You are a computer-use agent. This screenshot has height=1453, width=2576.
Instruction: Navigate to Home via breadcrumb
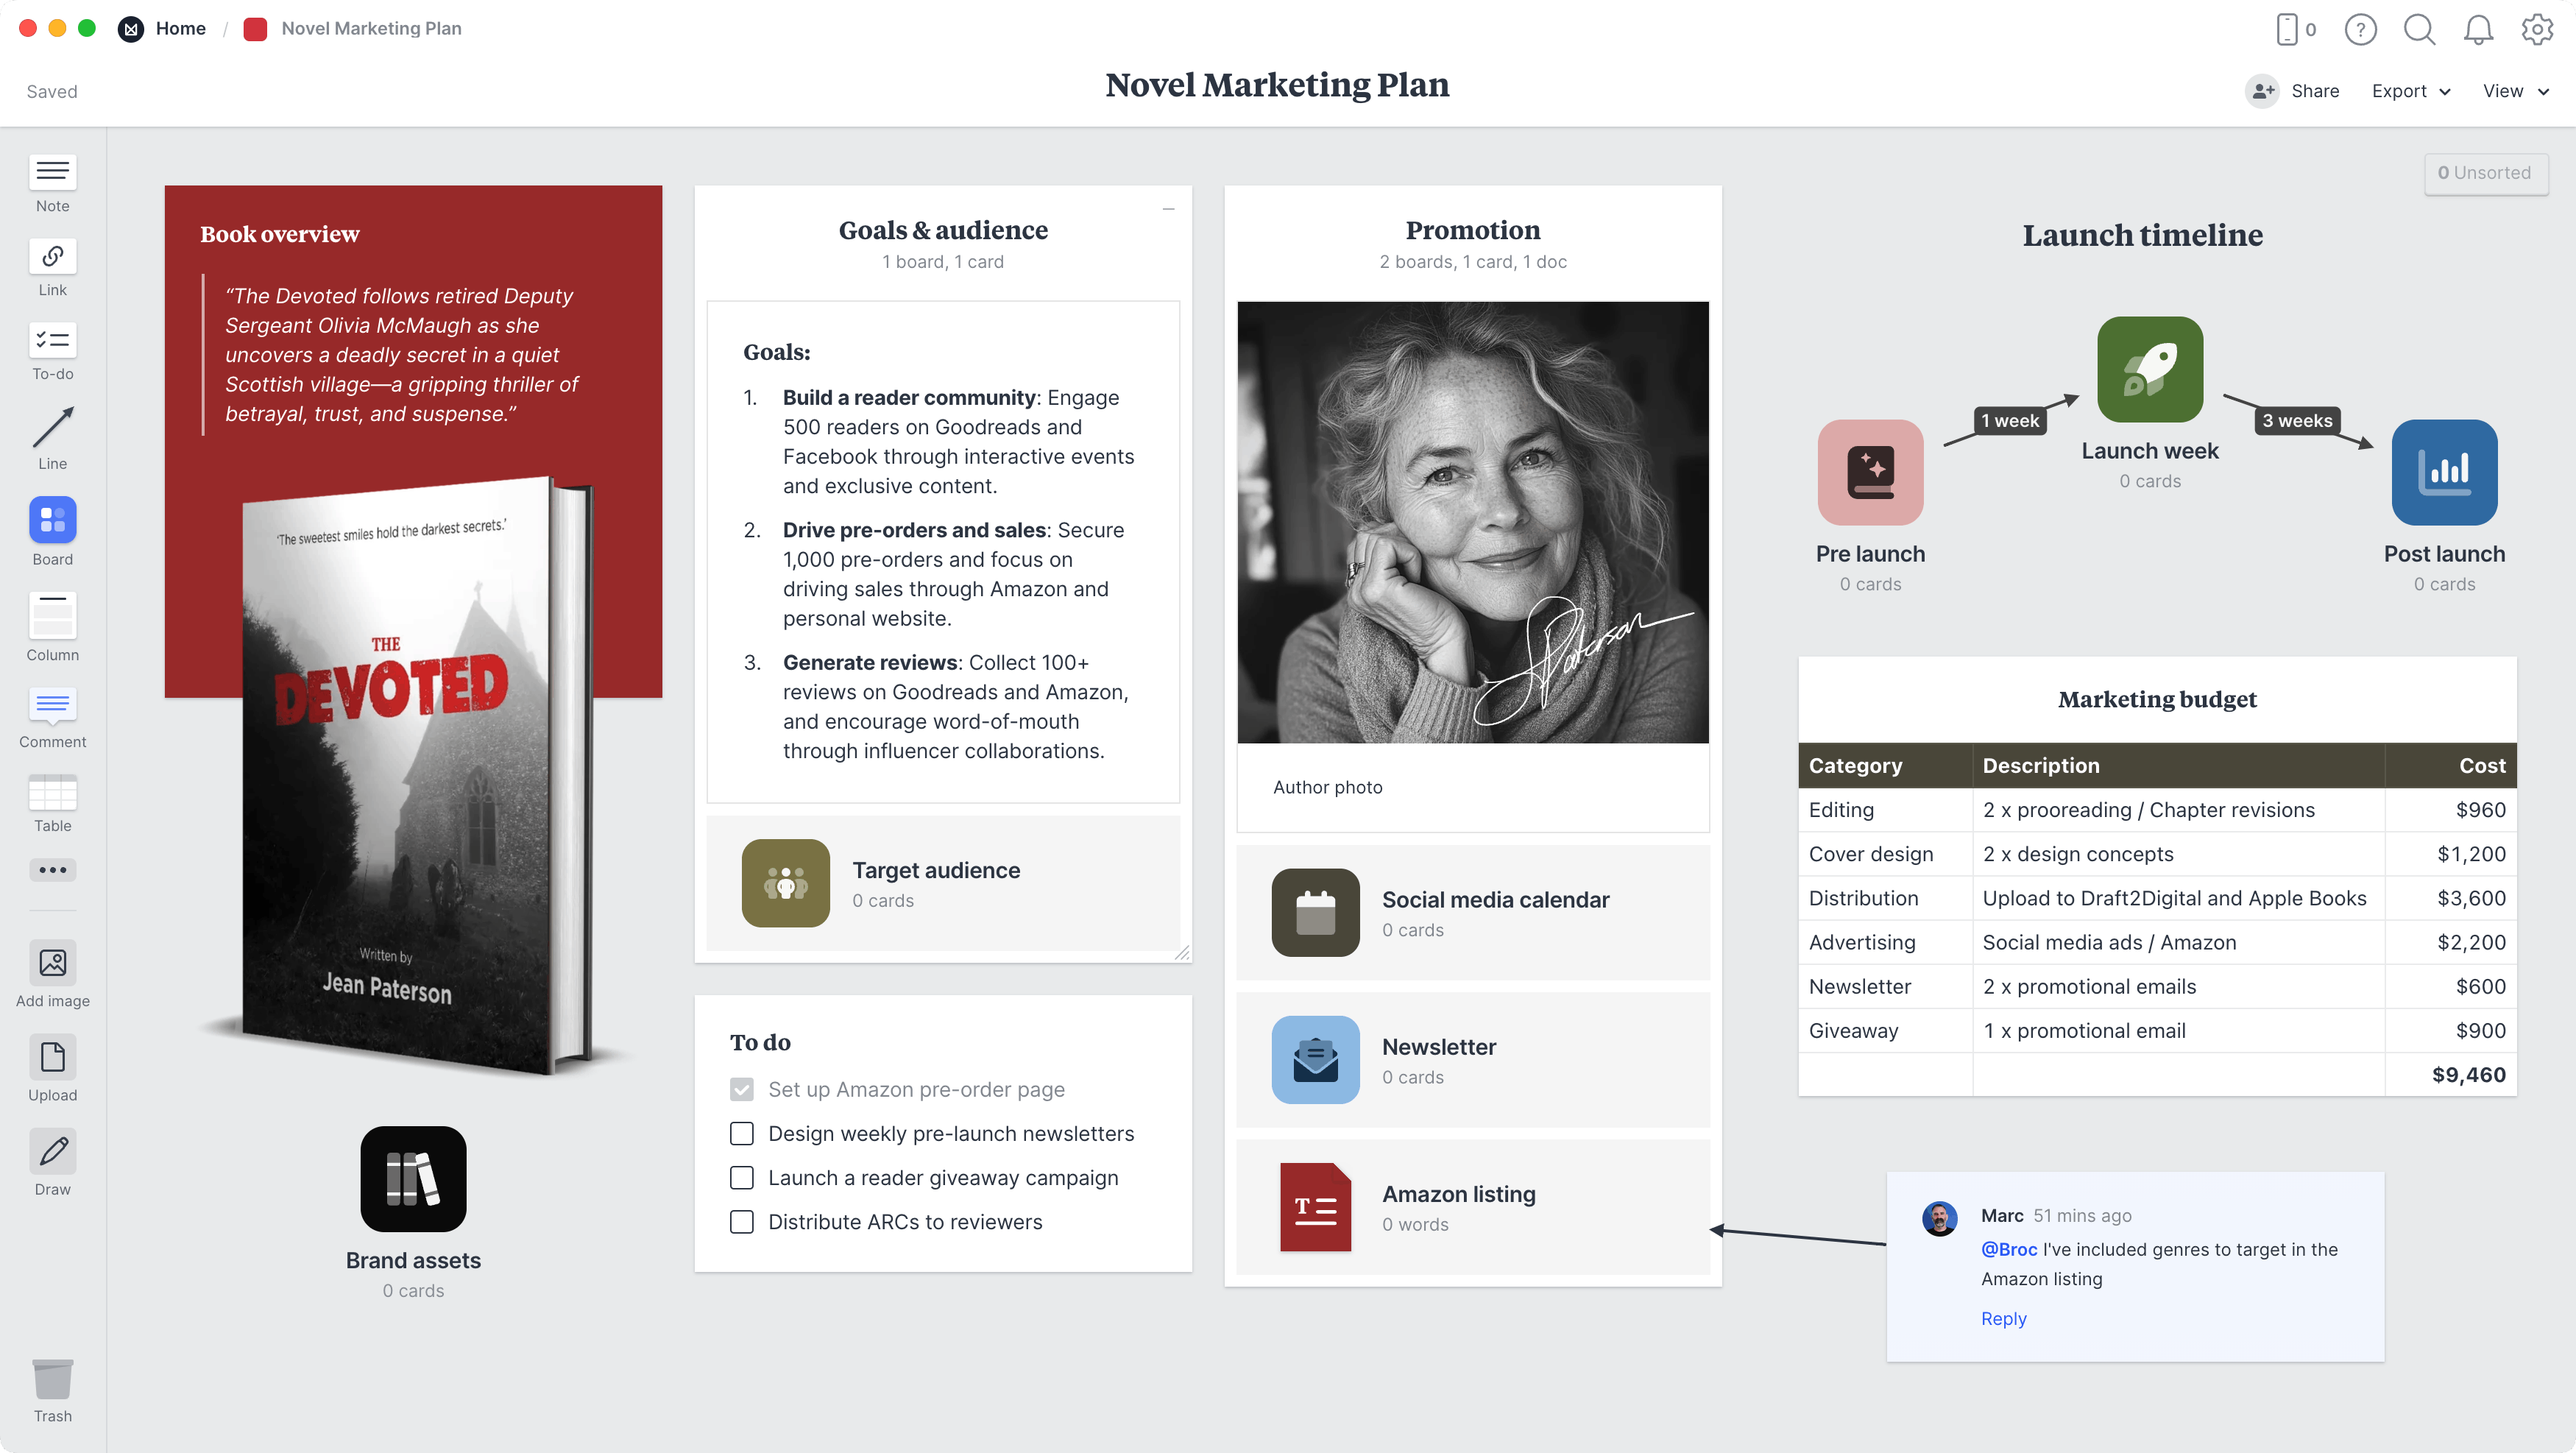(x=181, y=28)
